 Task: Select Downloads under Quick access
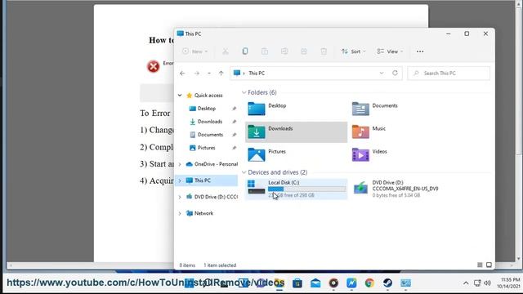[210, 122]
